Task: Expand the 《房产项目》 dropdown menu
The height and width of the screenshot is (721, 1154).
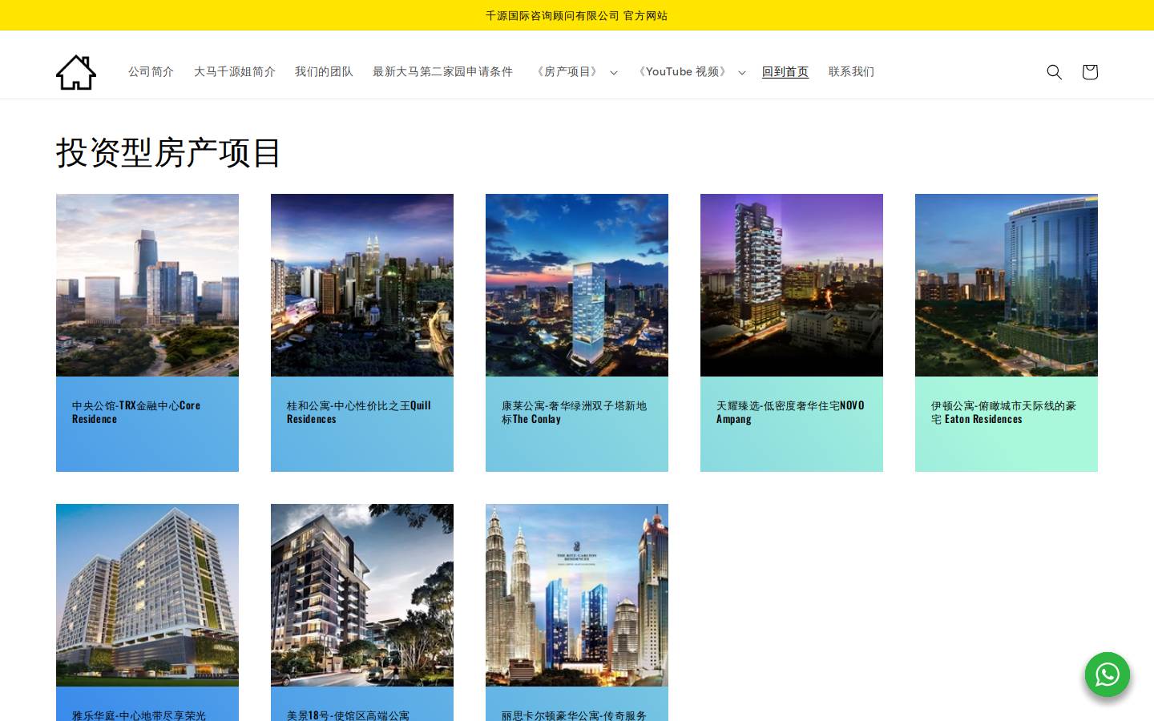Action: point(575,72)
